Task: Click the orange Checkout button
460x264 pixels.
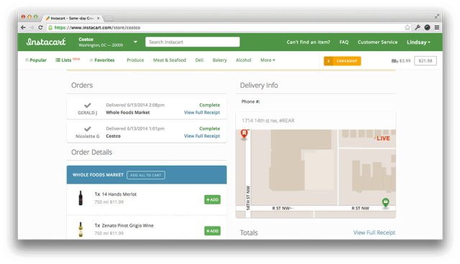Action: (x=342, y=61)
